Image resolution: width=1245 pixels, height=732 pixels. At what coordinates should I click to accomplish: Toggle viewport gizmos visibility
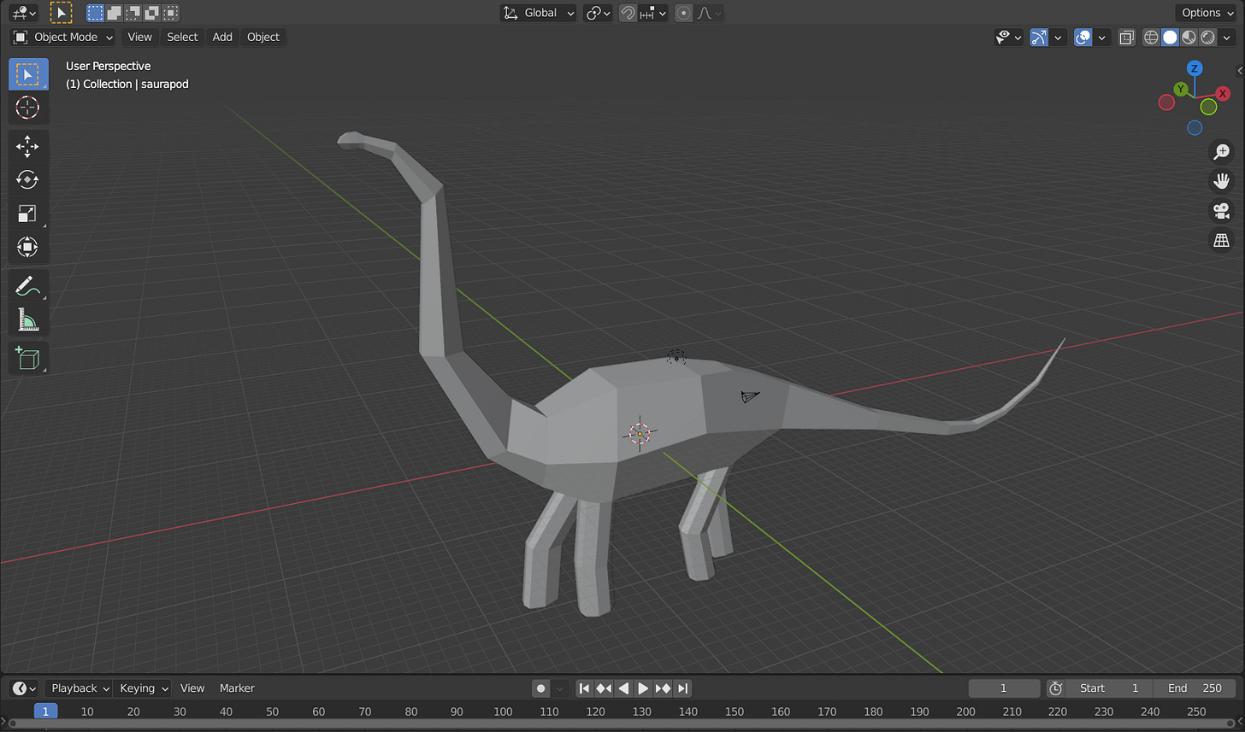[x=1039, y=38]
